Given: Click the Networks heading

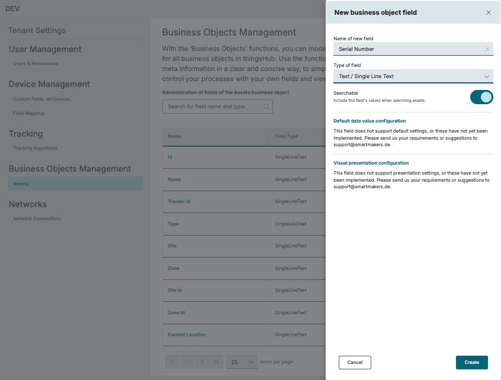Looking at the screenshot, I should [x=28, y=204].
